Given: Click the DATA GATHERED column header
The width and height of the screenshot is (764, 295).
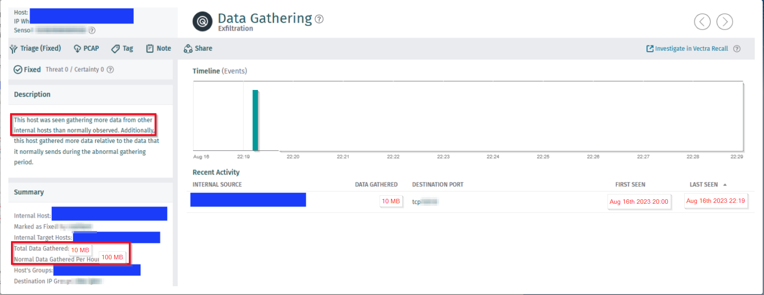Looking at the screenshot, I should (x=376, y=184).
